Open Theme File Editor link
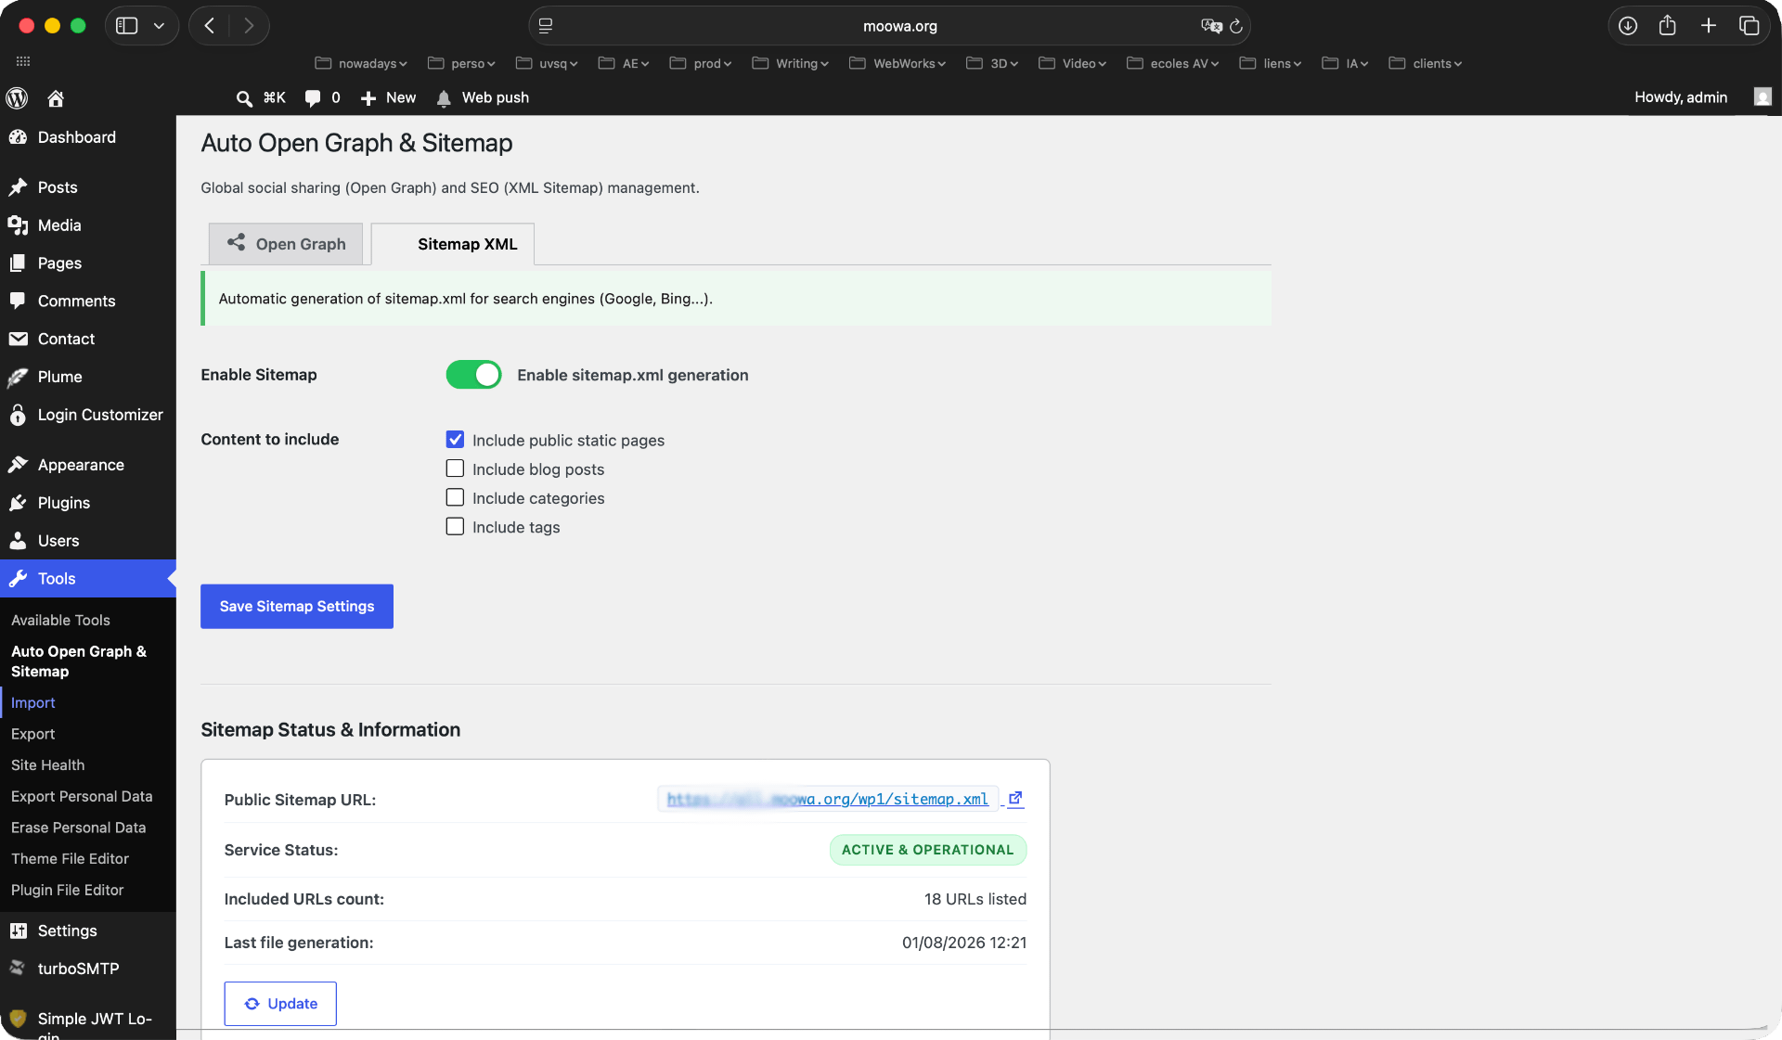1782x1040 pixels. pos(71,858)
